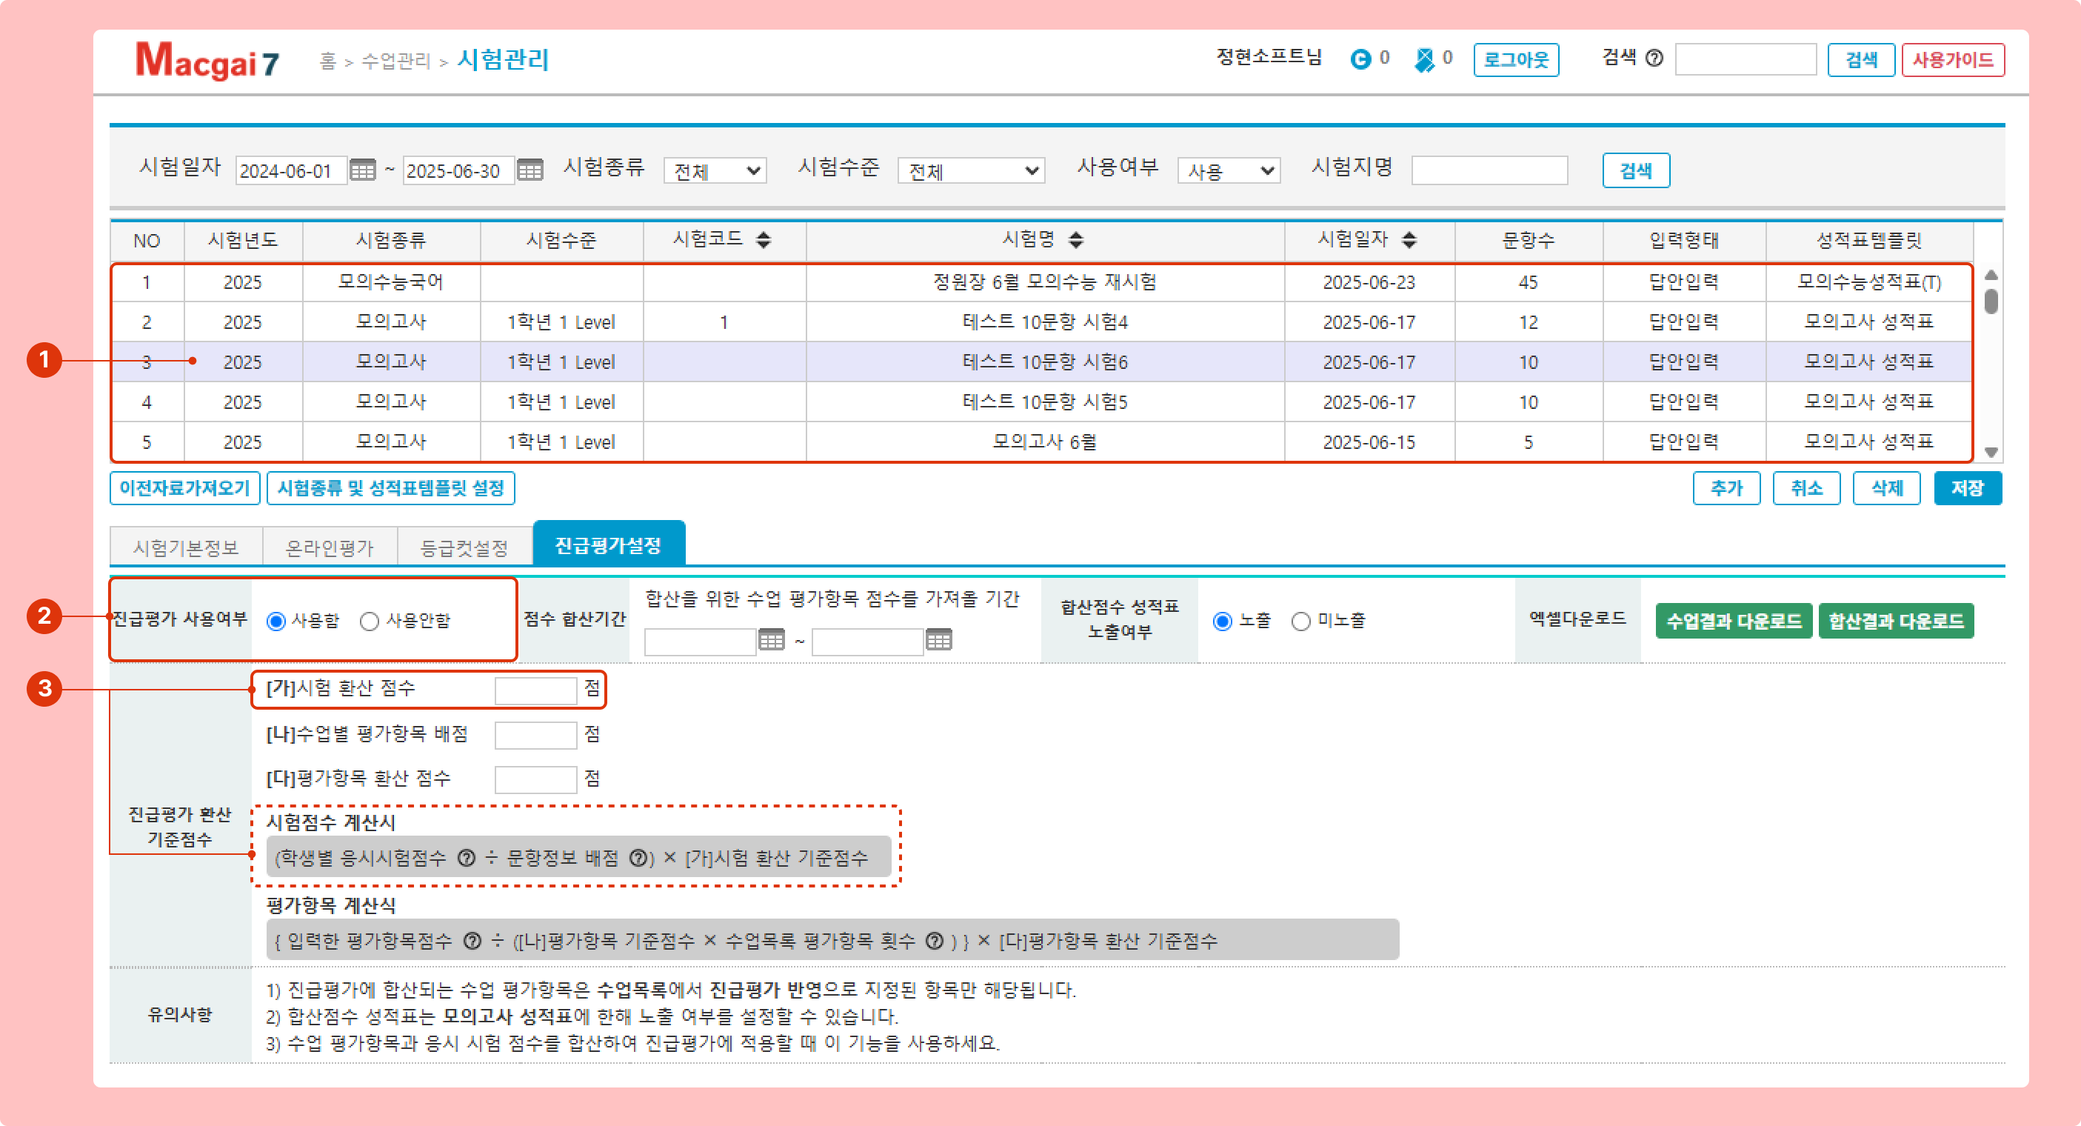The height and width of the screenshot is (1126, 2081).
Task: Click the search help question-mark icon
Action: (x=1654, y=59)
